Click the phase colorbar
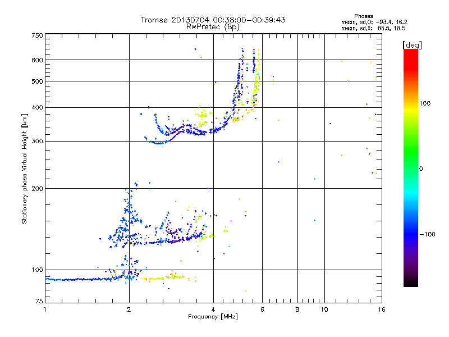The image size is (449, 337). [x=411, y=167]
